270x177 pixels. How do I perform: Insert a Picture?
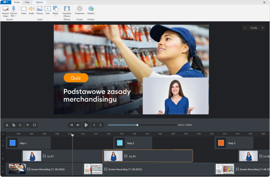(x=40, y=10)
